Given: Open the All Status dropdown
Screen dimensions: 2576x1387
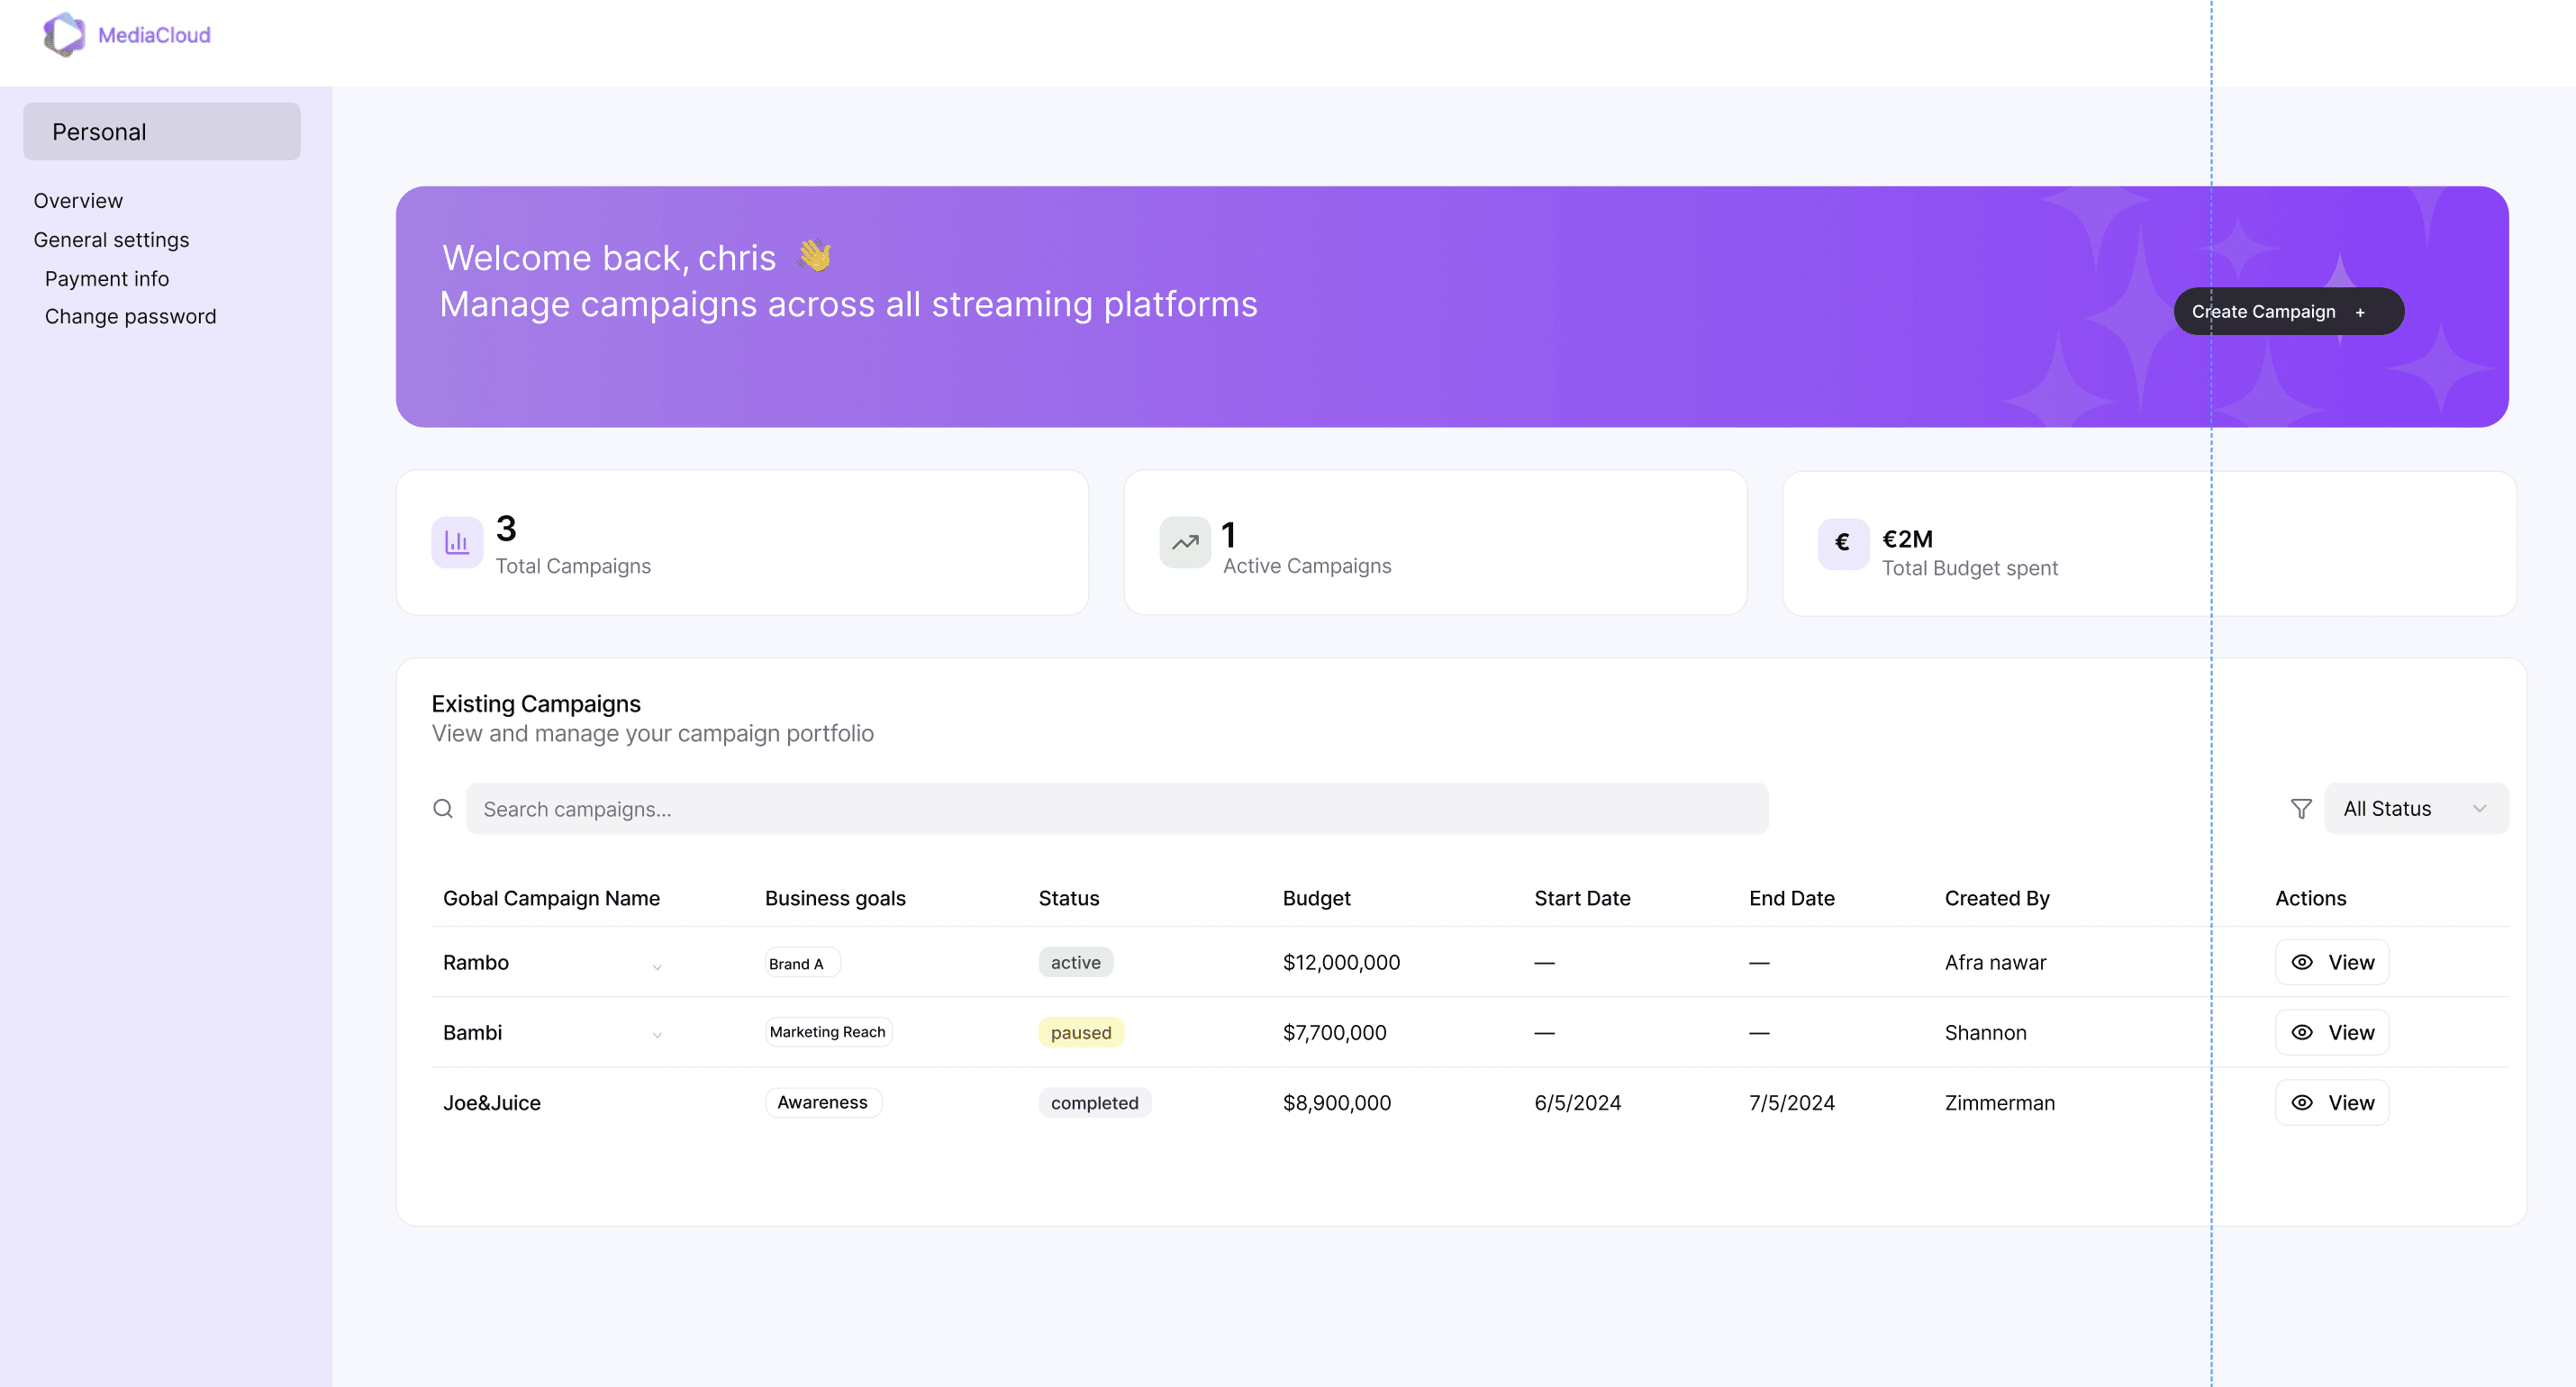Looking at the screenshot, I should pyautogui.click(x=2415, y=809).
